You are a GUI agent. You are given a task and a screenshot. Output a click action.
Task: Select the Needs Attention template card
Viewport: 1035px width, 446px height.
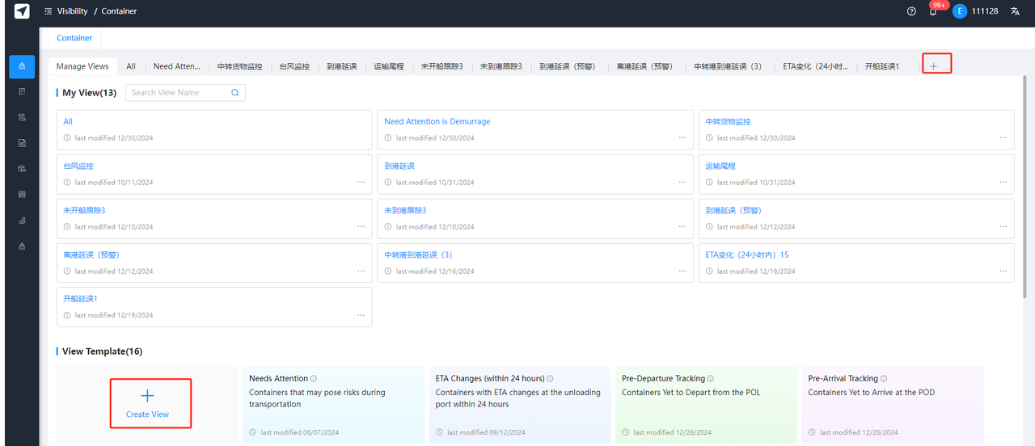(x=333, y=404)
